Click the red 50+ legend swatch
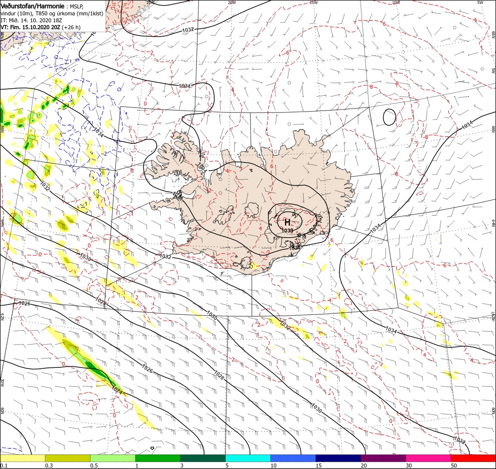Viewport: 496px width, 469px height. coord(473,458)
